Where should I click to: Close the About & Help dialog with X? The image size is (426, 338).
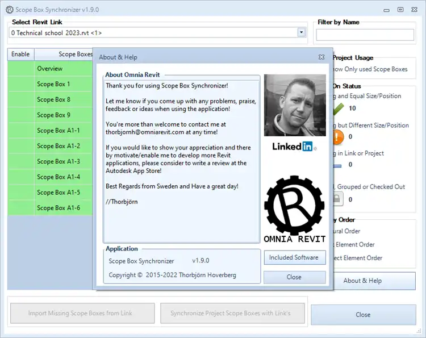click(321, 57)
